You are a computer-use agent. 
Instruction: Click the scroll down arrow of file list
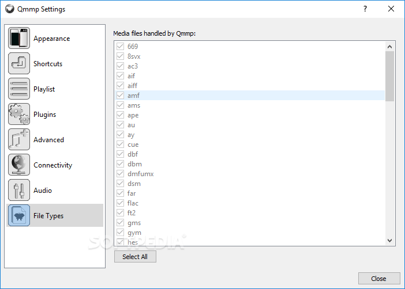click(x=390, y=240)
